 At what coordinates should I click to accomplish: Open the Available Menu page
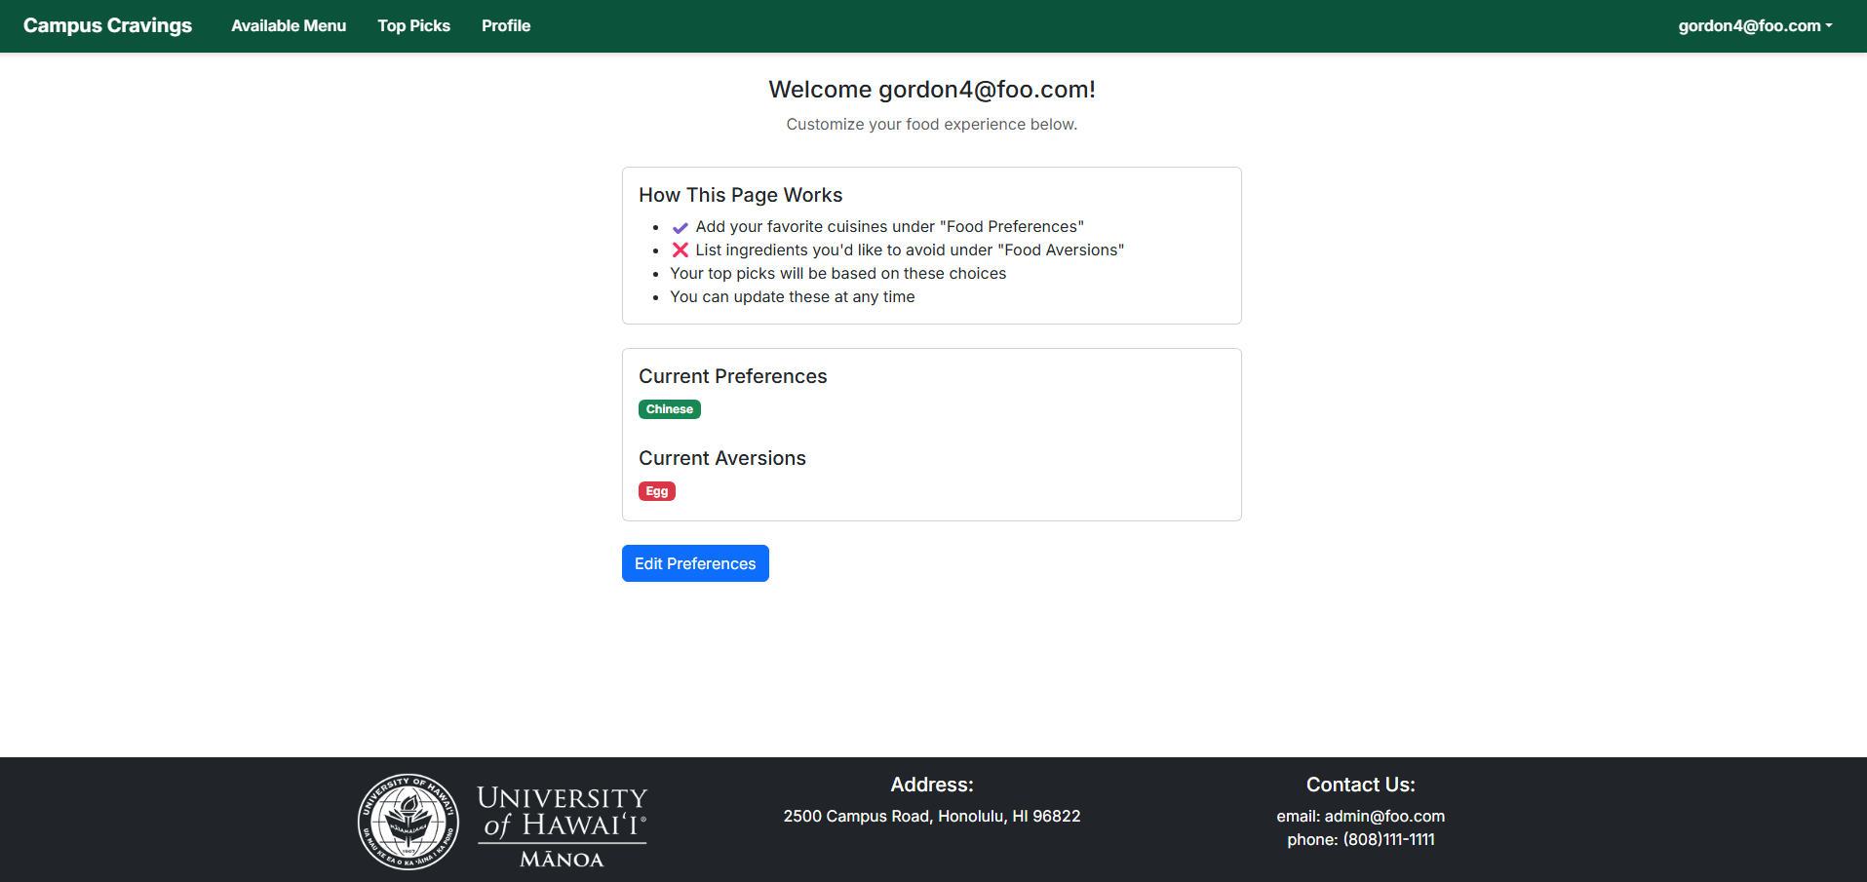[x=289, y=25]
